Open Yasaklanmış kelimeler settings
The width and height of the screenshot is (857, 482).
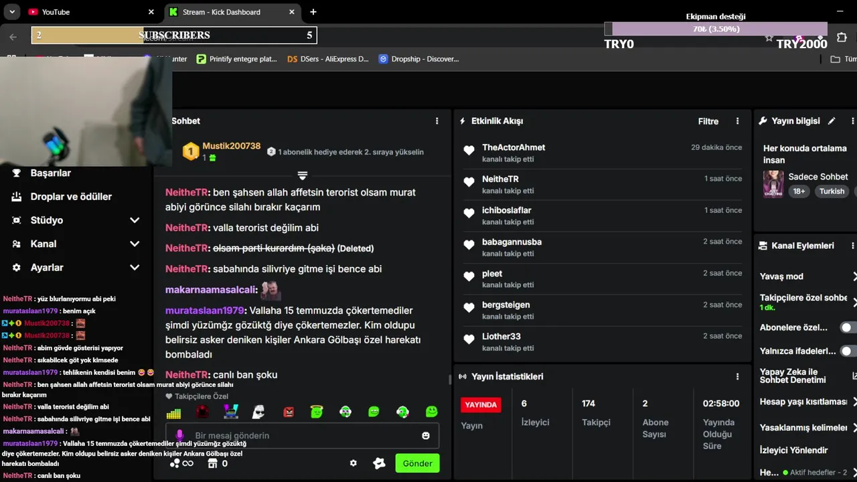854,427
